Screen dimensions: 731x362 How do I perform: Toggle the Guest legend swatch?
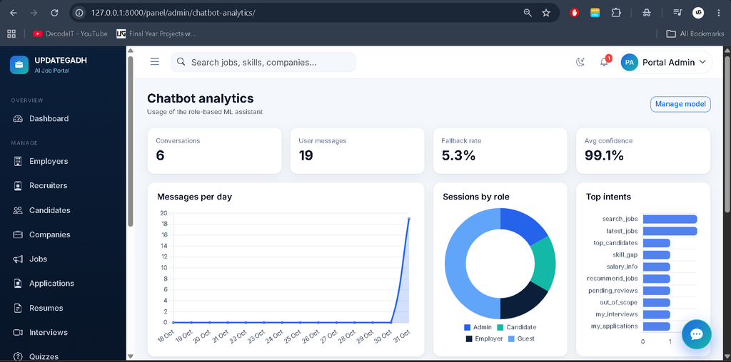click(x=511, y=338)
